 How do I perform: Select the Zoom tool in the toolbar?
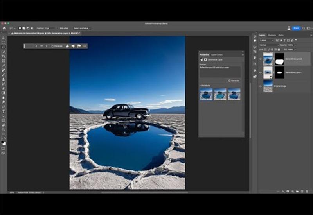pyautogui.click(x=4, y=129)
